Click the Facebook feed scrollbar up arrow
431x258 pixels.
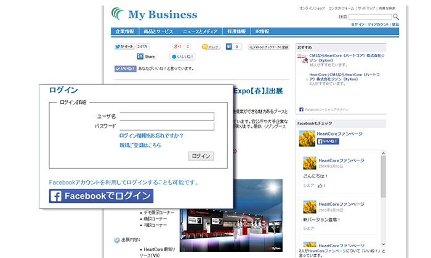[x=384, y=154]
